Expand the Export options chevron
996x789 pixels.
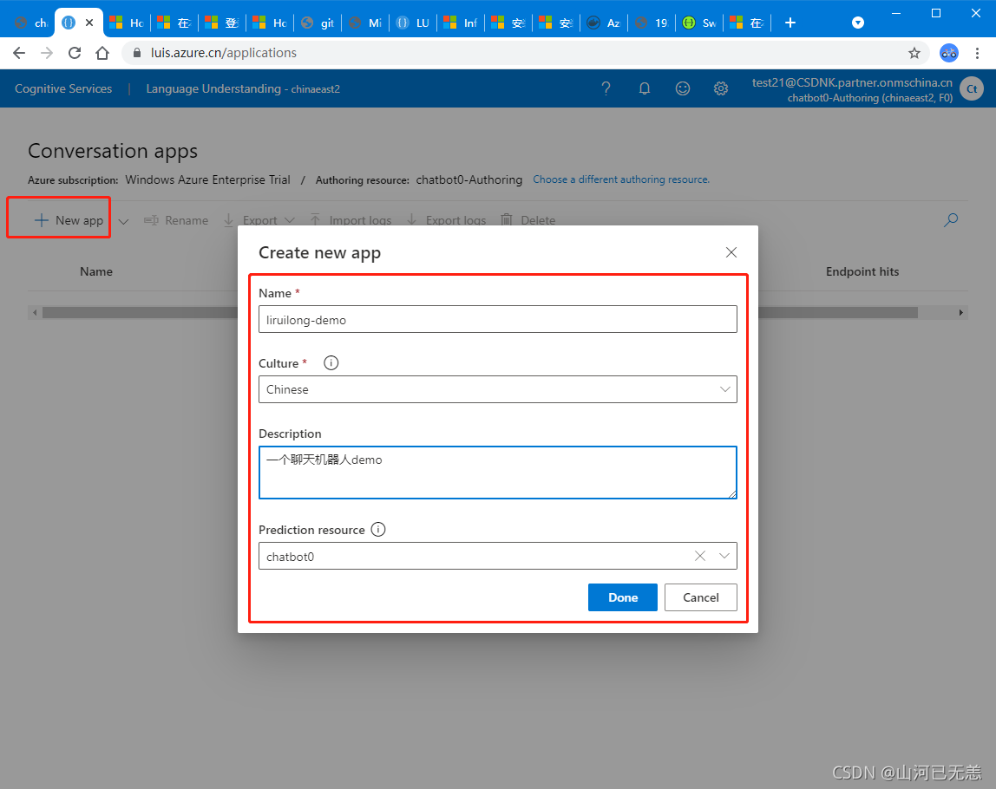290,220
